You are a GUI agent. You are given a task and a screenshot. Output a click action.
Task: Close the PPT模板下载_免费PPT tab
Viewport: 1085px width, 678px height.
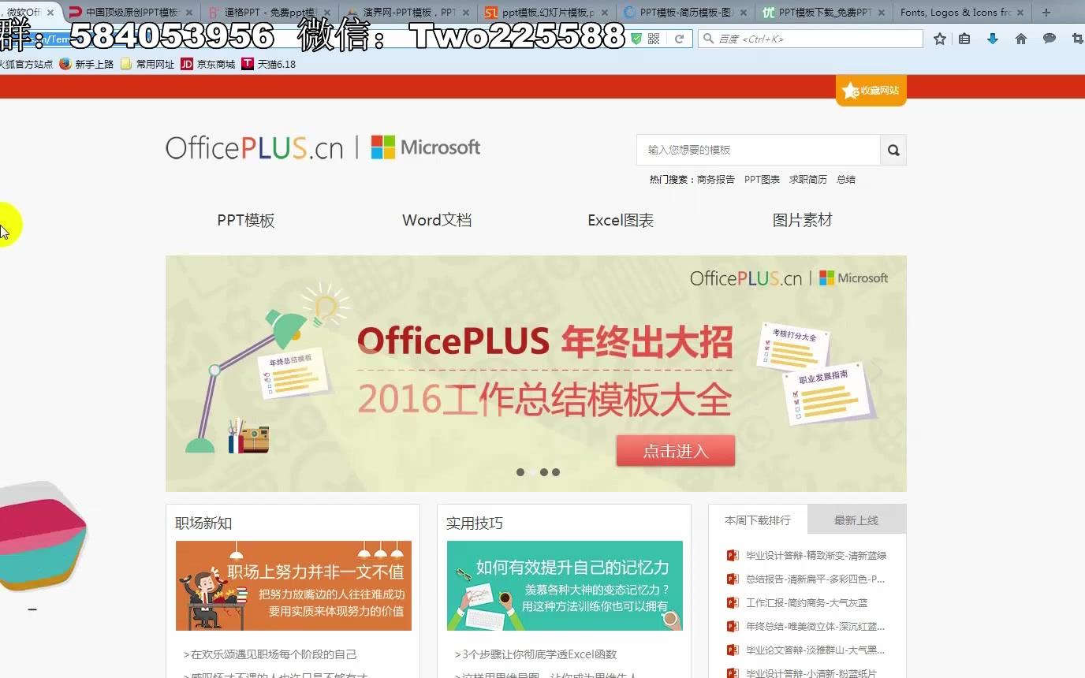[x=882, y=13]
